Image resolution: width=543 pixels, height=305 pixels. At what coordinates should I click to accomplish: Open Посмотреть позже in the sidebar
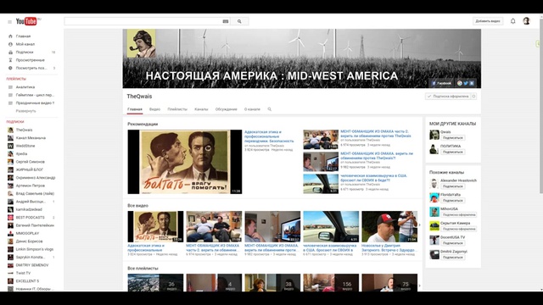tap(31, 68)
